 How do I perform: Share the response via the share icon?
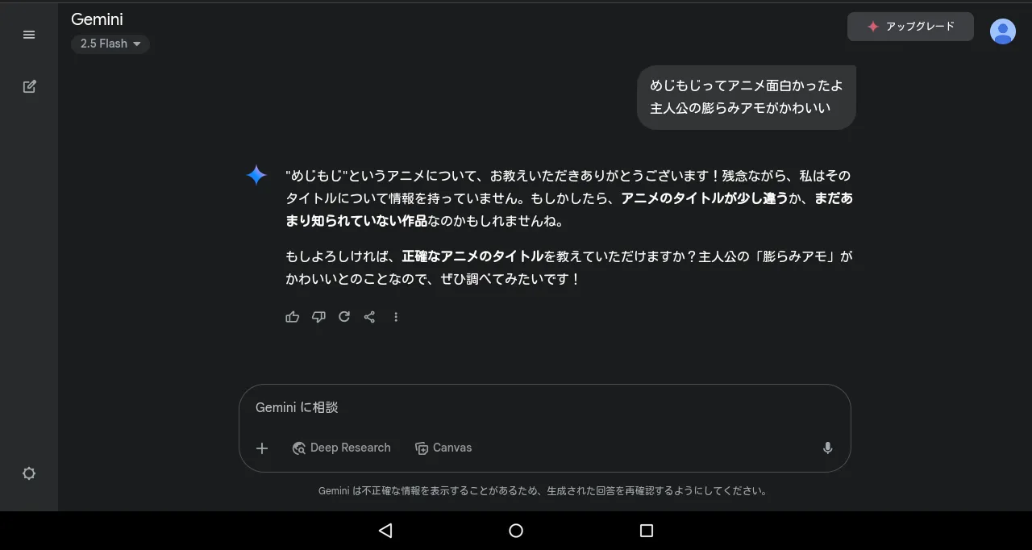click(x=369, y=317)
